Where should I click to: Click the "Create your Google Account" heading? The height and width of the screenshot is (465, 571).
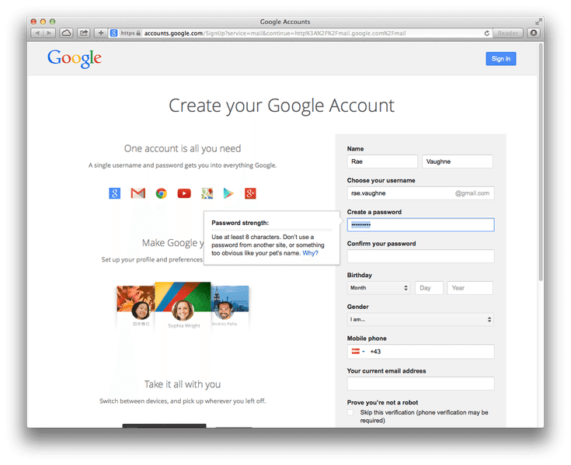tap(281, 106)
